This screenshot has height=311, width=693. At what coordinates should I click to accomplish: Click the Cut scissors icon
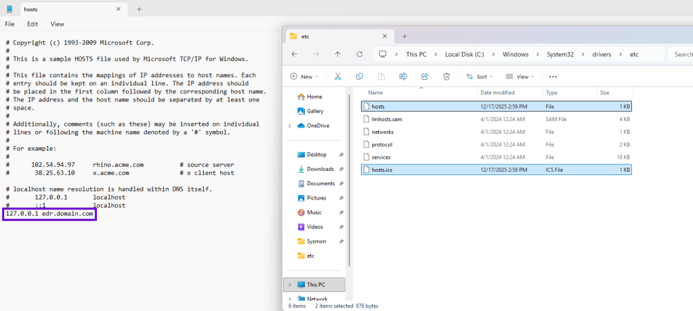[x=337, y=77]
